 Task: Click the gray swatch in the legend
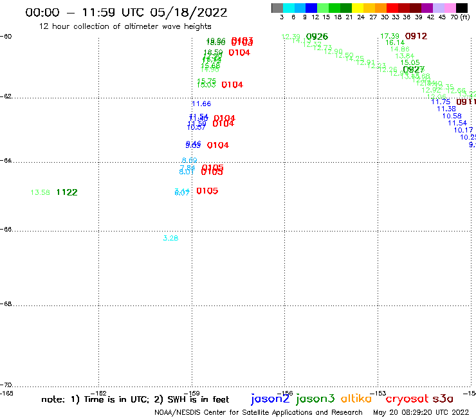277,8
